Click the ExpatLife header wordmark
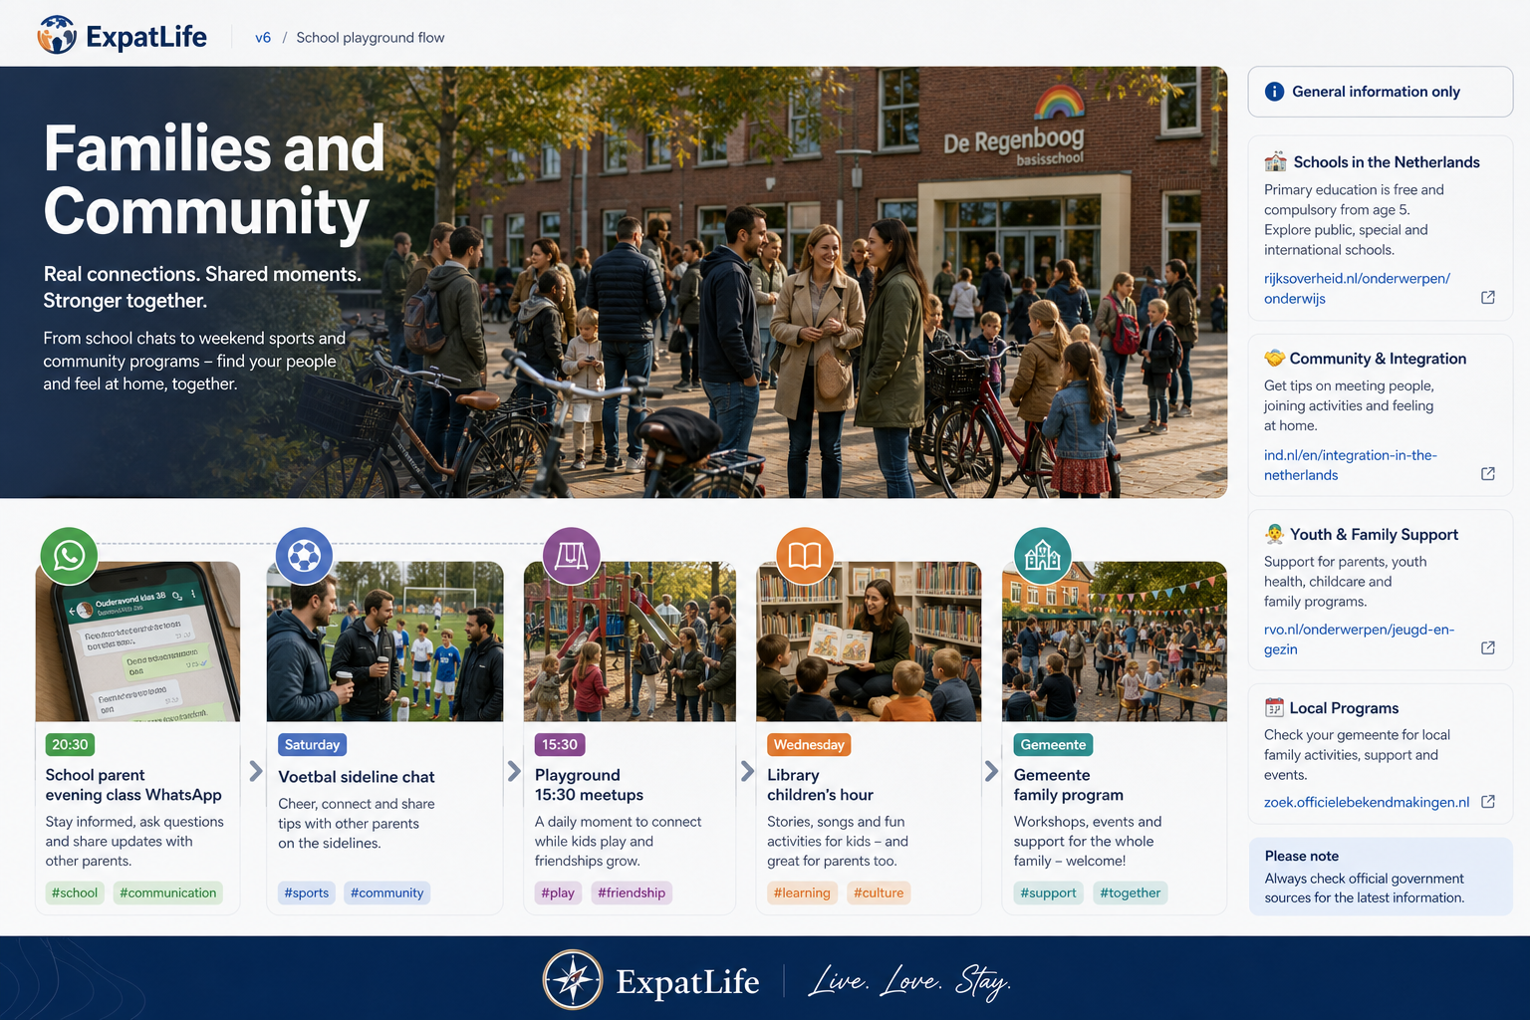This screenshot has width=1530, height=1020. click(146, 37)
